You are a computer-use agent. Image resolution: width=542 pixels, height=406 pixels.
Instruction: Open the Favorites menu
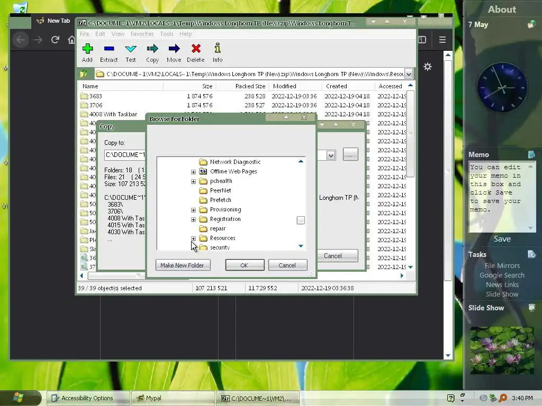coord(142,34)
